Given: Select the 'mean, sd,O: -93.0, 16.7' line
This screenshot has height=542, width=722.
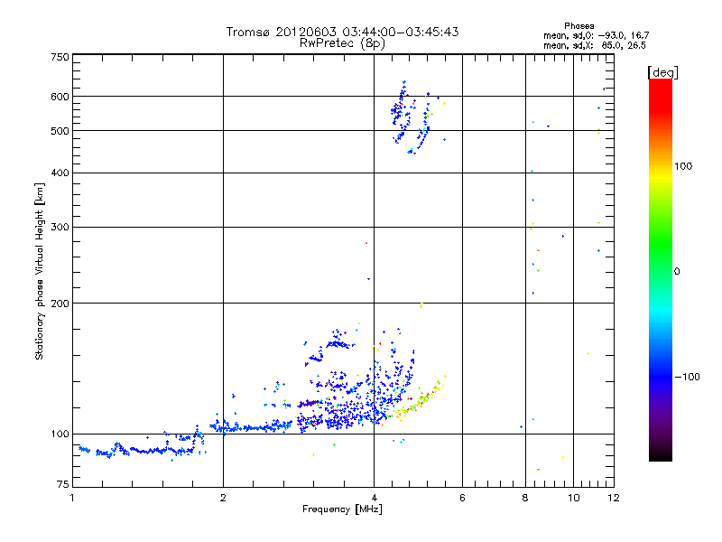Looking at the screenshot, I should 597,35.
